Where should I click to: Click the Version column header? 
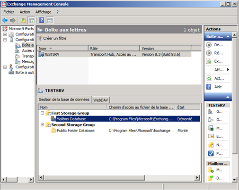pyautogui.click(x=165, y=49)
